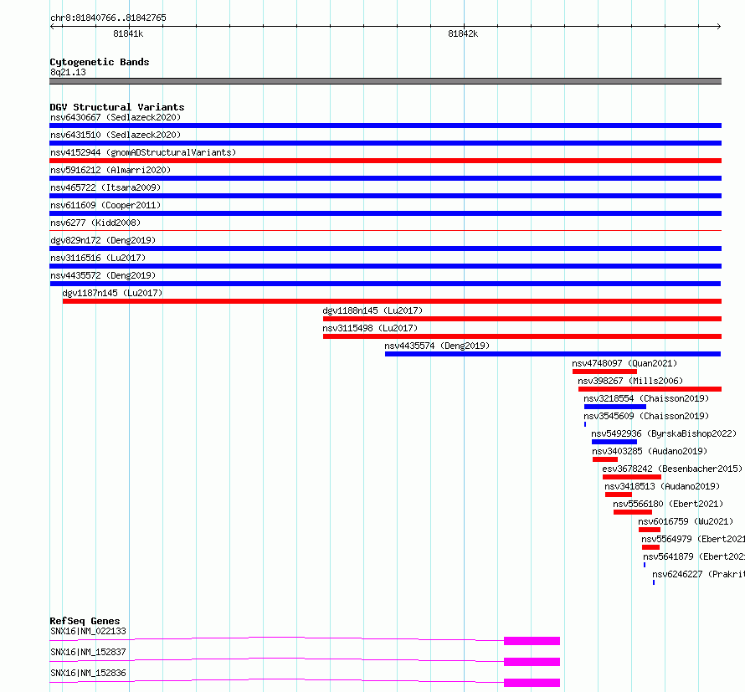Click the red bar under esv3678242

click(x=632, y=477)
